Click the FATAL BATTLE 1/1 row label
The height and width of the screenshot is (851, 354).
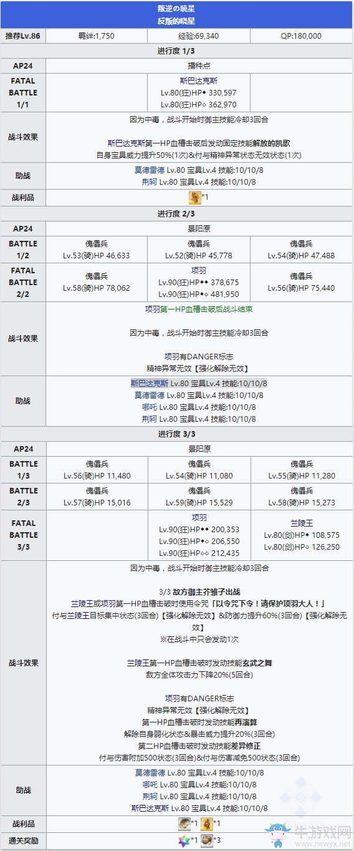23,92
